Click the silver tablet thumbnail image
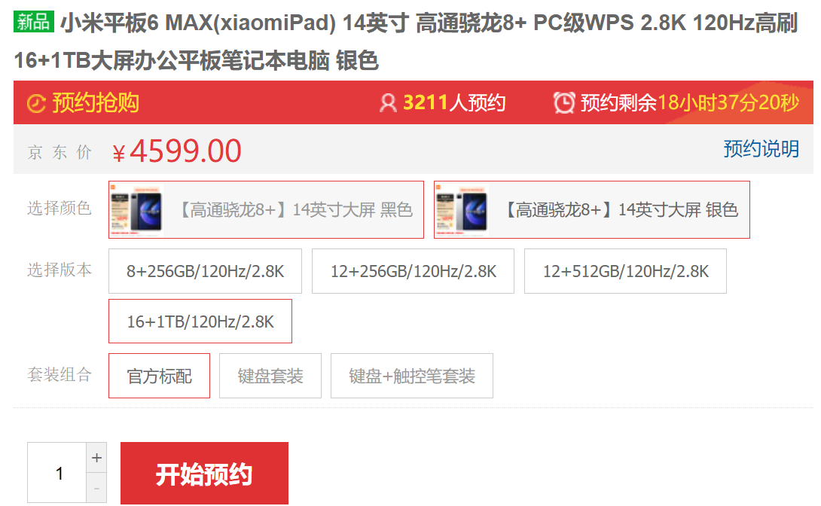821x506 pixels. [x=462, y=210]
